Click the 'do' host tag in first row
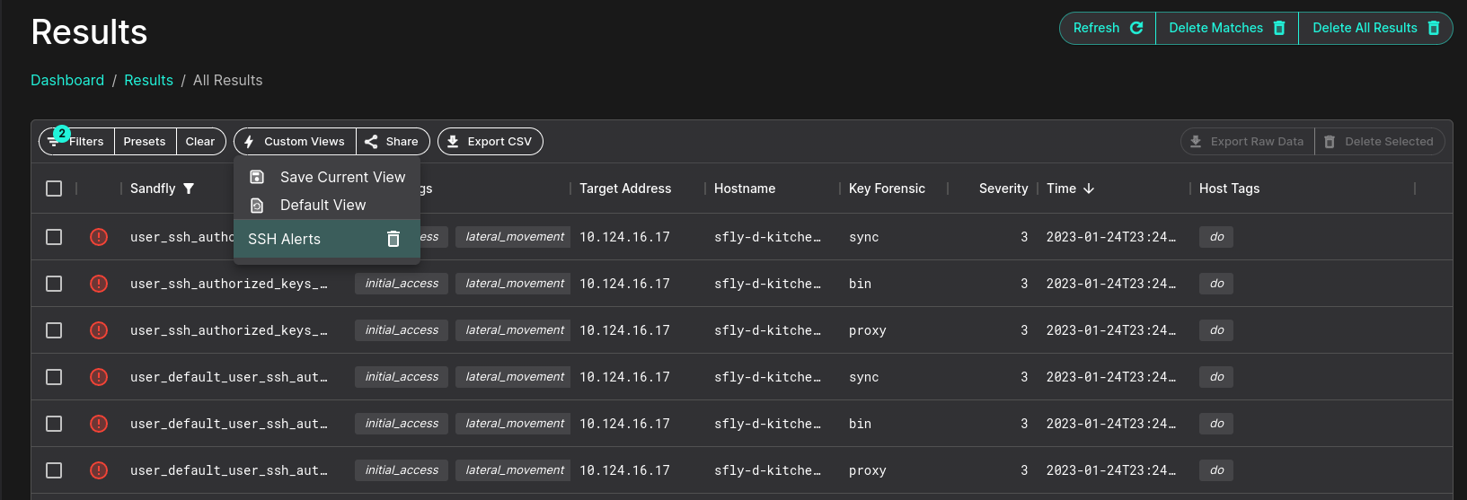Image resolution: width=1467 pixels, height=500 pixels. point(1216,237)
